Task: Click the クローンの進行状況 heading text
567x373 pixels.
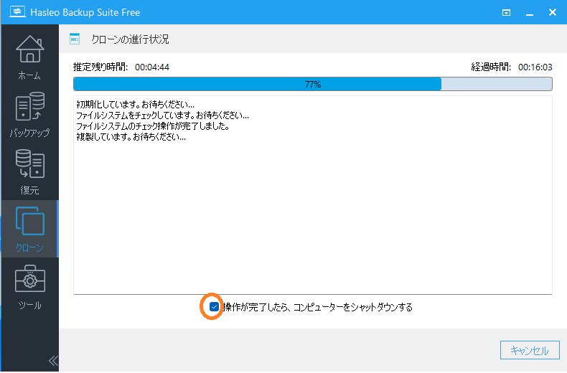Action: click(130, 39)
